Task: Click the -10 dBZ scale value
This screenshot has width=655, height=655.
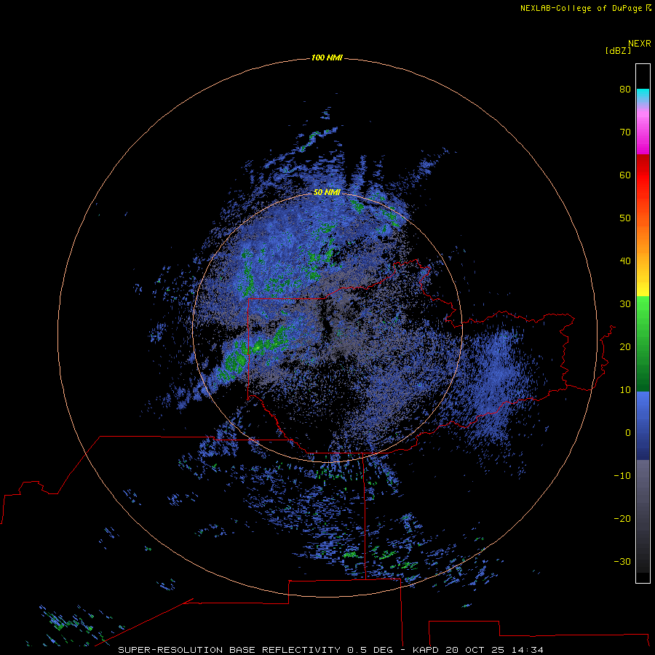Action: 622,475
